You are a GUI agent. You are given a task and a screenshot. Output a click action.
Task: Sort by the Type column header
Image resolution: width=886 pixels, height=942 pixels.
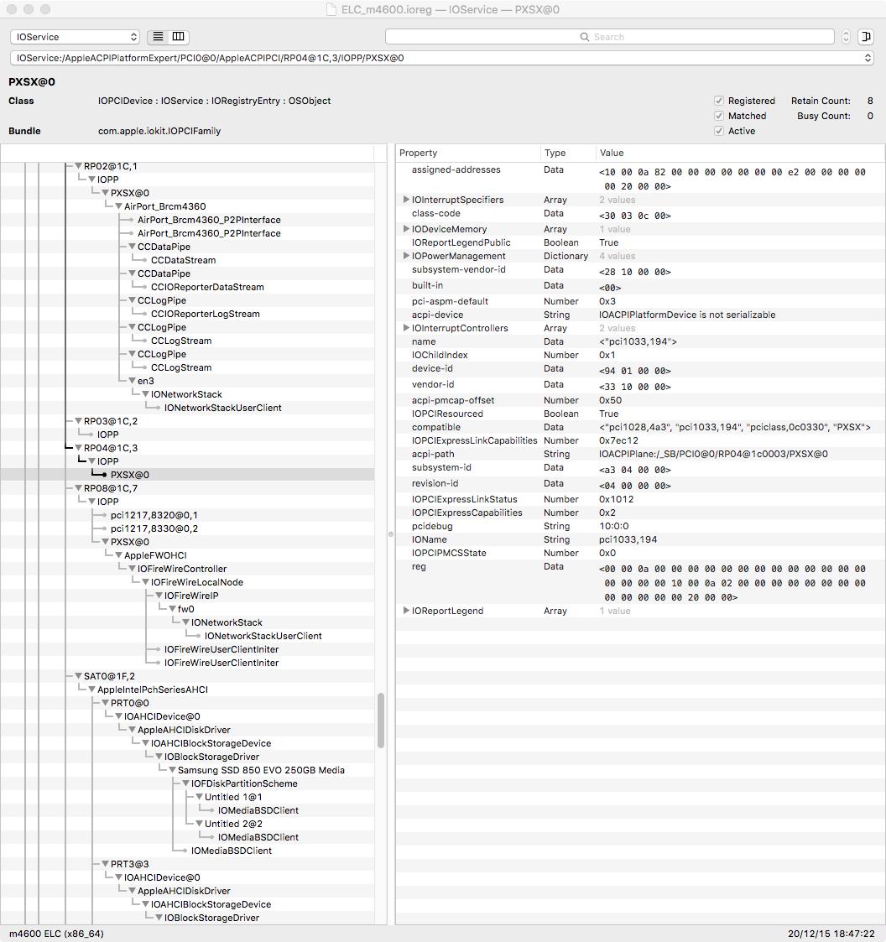[567, 153]
